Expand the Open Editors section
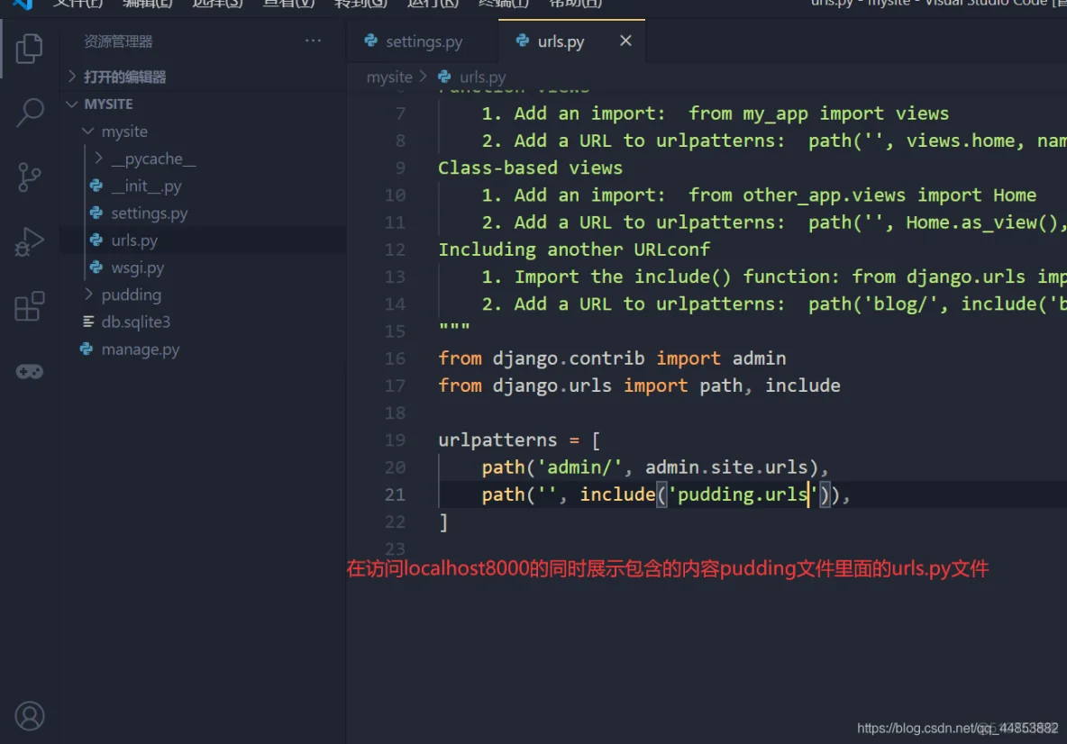The width and height of the screenshot is (1067, 744). pos(203,77)
